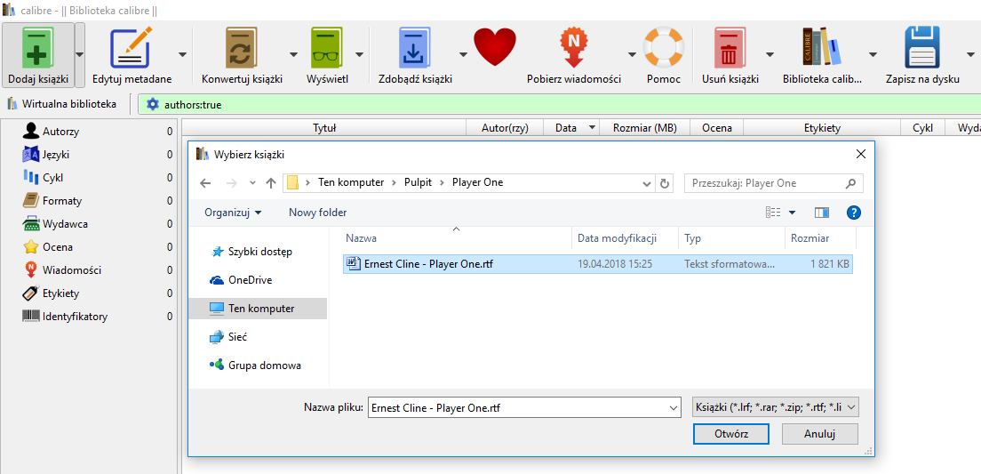Click dialog Up folder arrow
Viewport: 981px width, 474px height.
coord(270,183)
